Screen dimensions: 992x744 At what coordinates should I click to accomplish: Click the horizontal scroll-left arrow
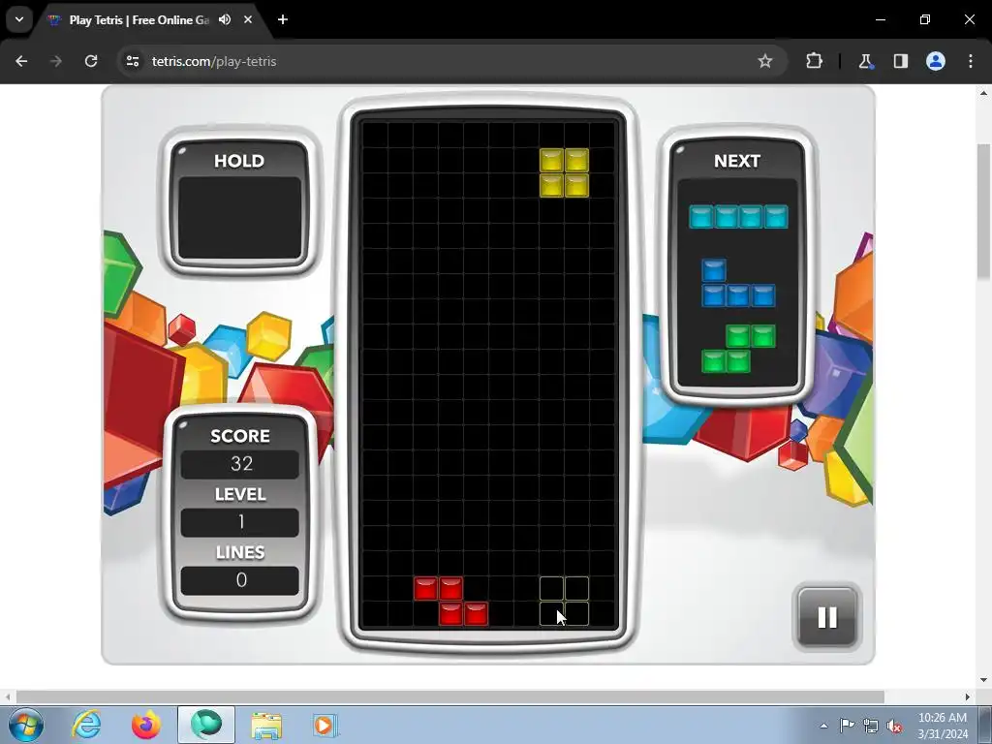7,697
